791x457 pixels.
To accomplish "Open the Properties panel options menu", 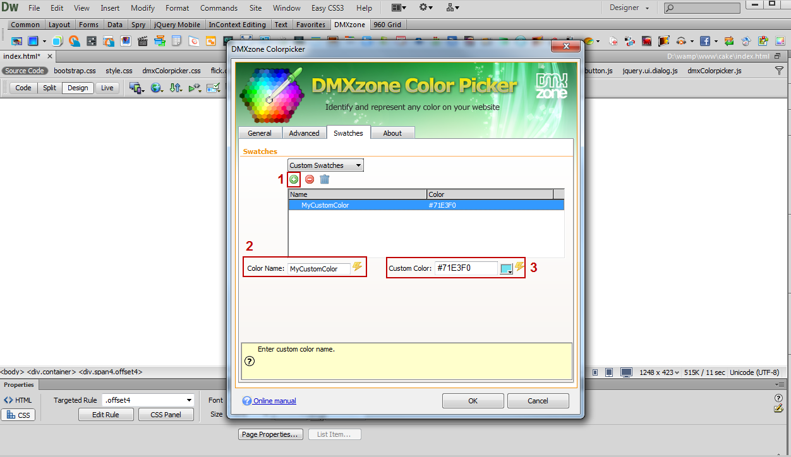I will pos(780,384).
